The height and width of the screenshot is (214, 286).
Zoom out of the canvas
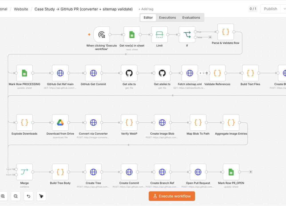(16, 196)
